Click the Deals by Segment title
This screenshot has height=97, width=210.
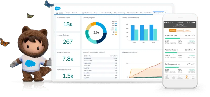pyautogui.click(x=89, y=18)
